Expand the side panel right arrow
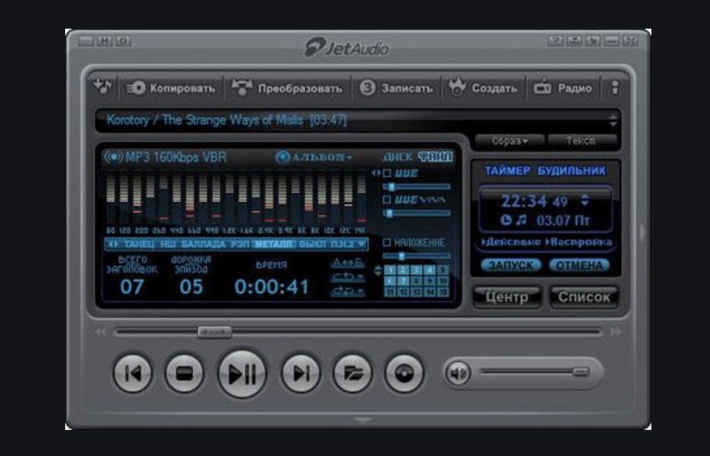Viewport: 710px width, 456px height. click(642, 232)
